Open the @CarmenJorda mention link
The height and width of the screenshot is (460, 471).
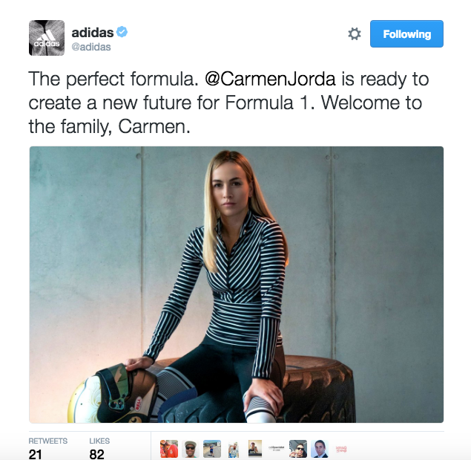(x=270, y=80)
